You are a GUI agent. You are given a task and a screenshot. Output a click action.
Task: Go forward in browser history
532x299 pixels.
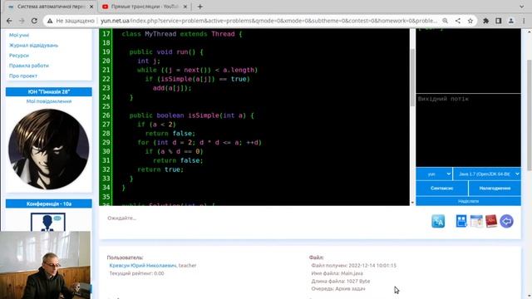click(x=22, y=21)
